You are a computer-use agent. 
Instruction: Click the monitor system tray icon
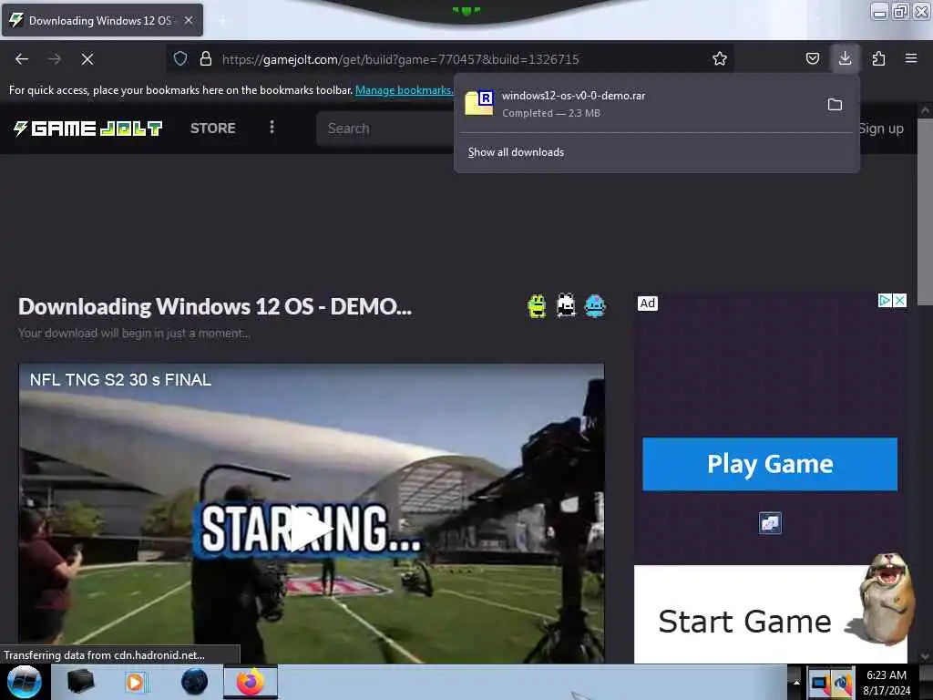click(821, 683)
